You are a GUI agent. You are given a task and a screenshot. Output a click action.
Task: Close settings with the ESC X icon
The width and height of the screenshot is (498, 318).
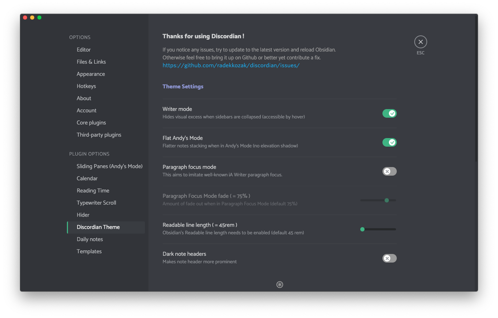click(x=421, y=42)
